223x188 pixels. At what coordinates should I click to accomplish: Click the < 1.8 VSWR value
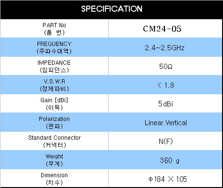[166, 85]
